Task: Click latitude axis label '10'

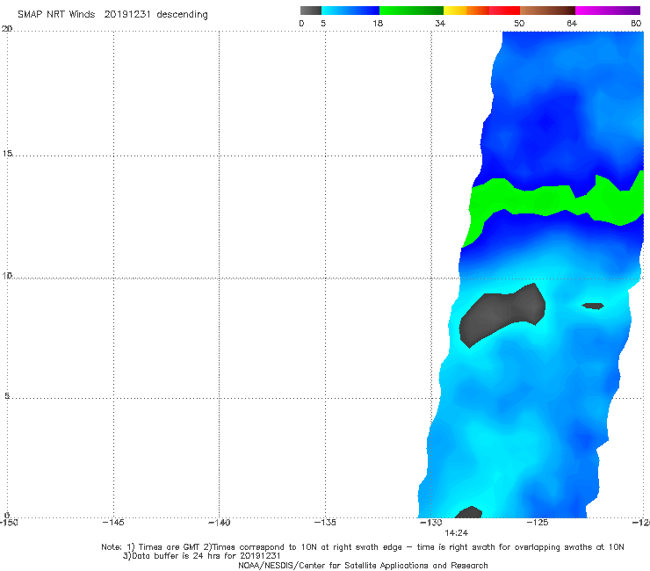Action: click(7, 276)
